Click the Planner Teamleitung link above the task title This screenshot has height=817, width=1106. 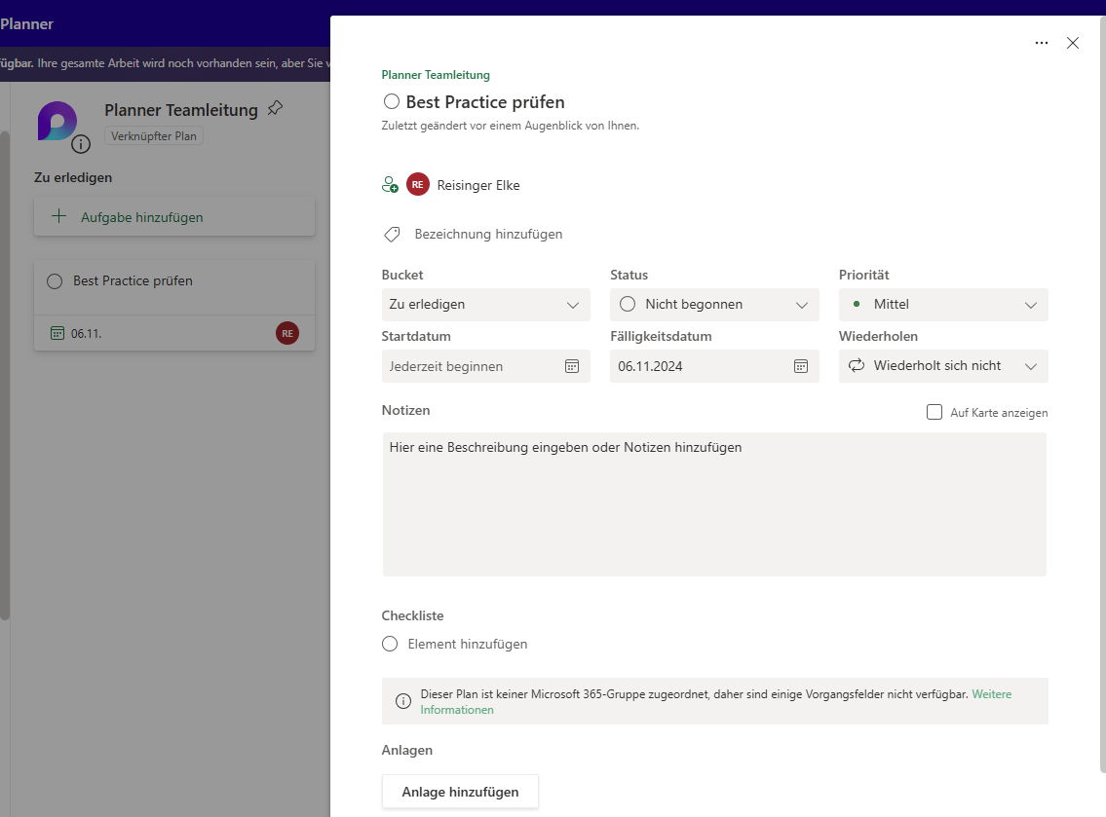[x=436, y=75]
